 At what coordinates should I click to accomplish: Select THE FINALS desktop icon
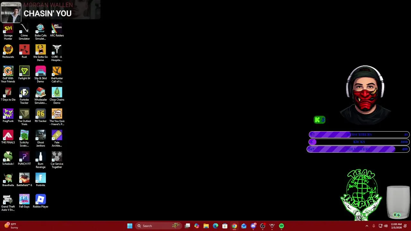click(x=8, y=137)
